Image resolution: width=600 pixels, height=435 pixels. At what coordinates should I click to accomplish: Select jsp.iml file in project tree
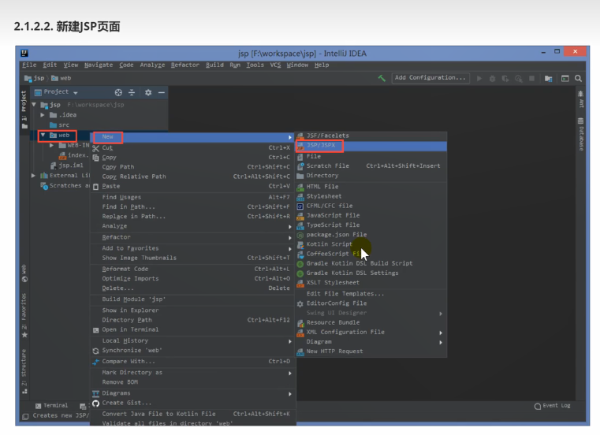(66, 165)
